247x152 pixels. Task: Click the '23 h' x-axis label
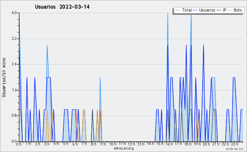[234, 144]
